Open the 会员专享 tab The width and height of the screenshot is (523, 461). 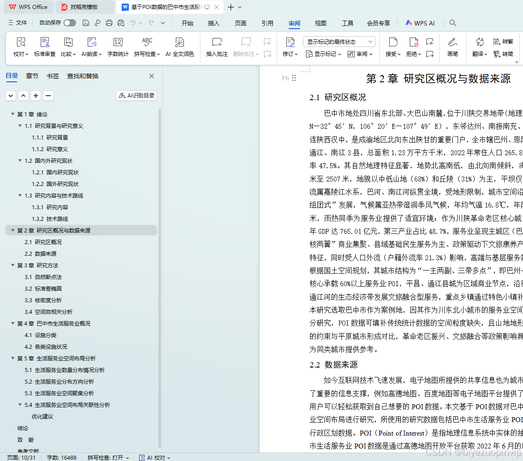(378, 23)
